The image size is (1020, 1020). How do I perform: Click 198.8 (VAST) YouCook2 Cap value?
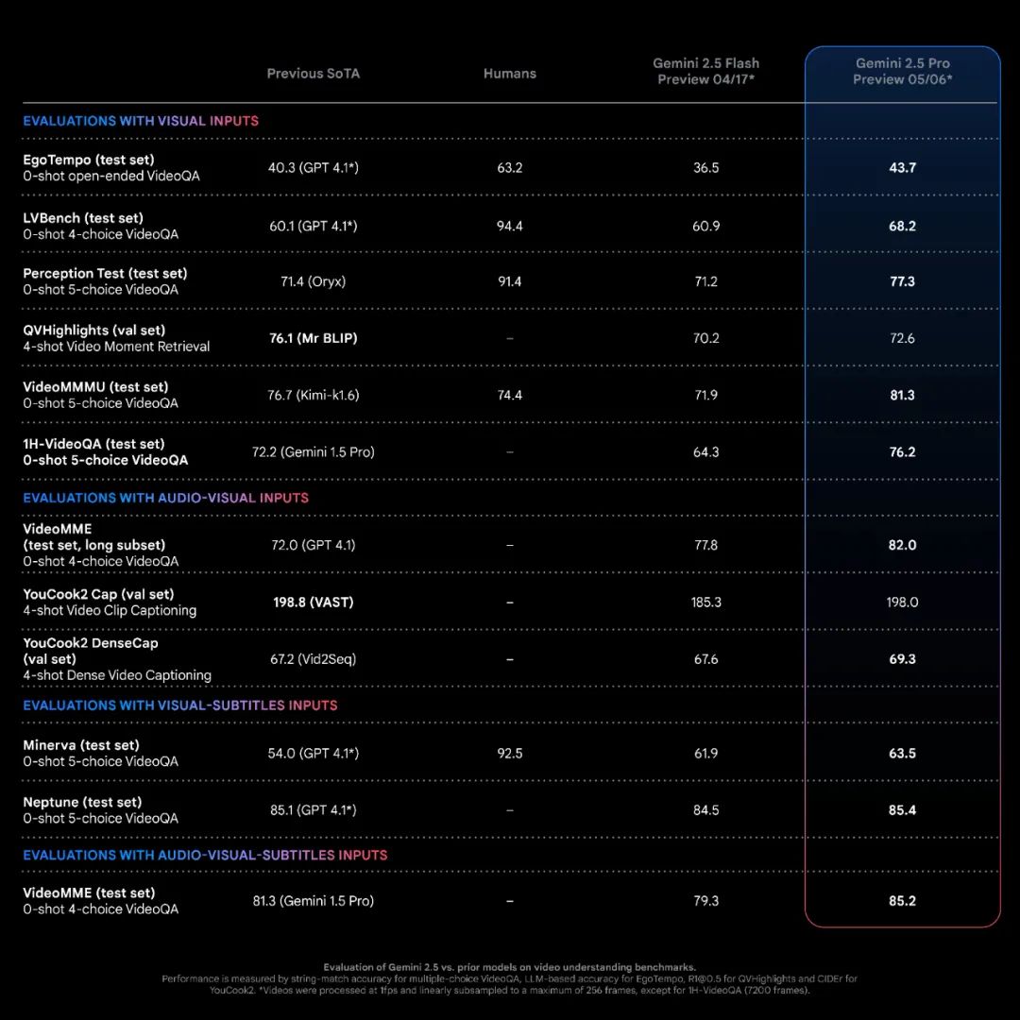point(313,603)
